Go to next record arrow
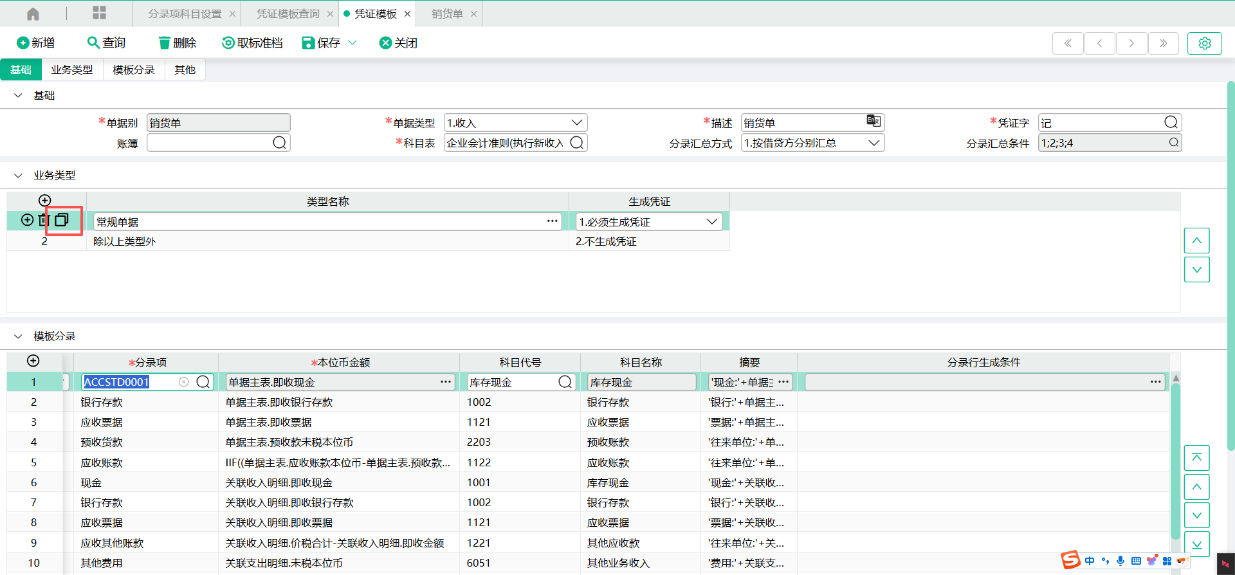The width and height of the screenshot is (1235, 575). (x=1131, y=43)
